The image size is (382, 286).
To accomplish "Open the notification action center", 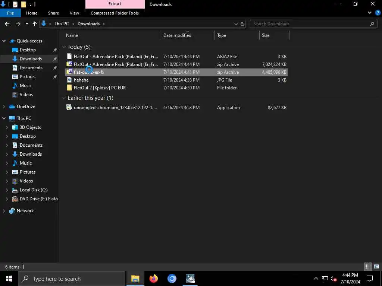I will [370, 279].
